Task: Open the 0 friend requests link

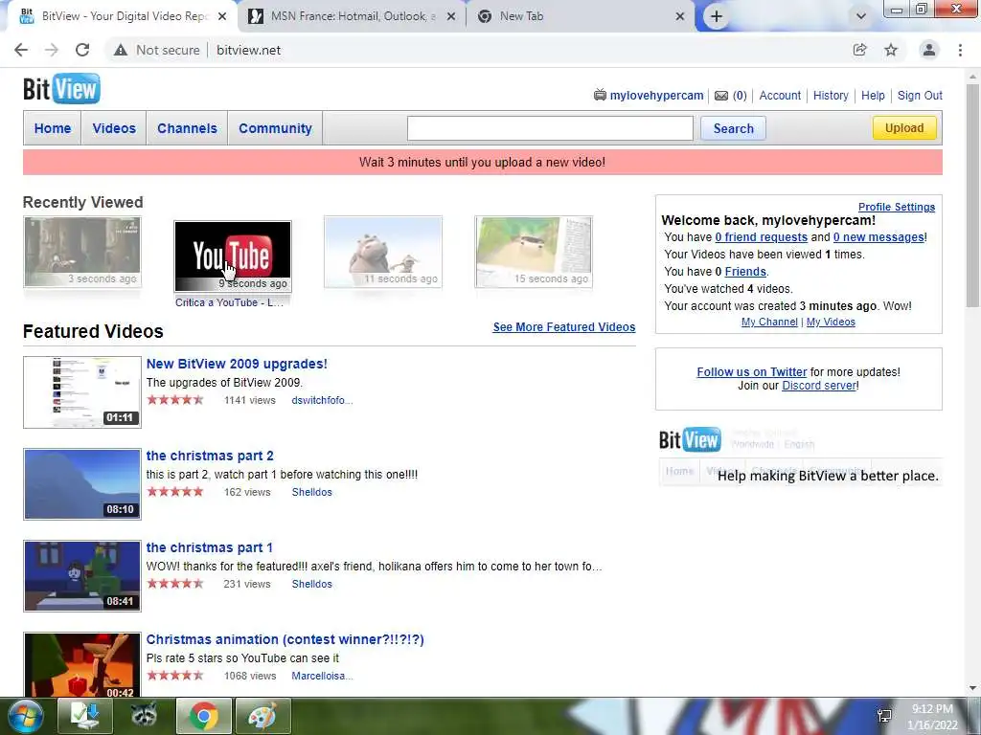Action: pyautogui.click(x=761, y=237)
